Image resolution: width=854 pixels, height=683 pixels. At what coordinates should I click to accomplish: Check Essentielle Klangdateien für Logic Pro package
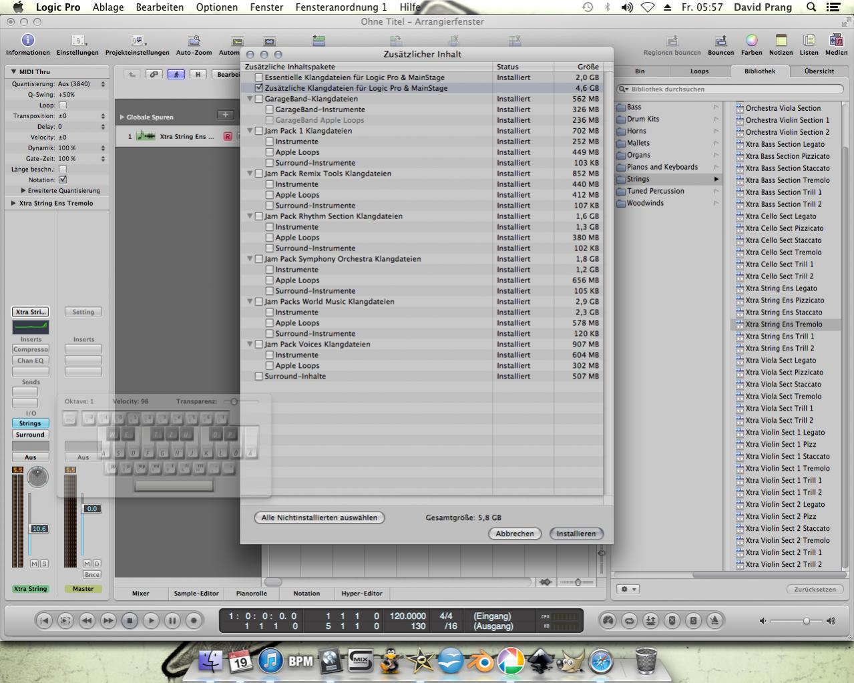pyautogui.click(x=259, y=77)
